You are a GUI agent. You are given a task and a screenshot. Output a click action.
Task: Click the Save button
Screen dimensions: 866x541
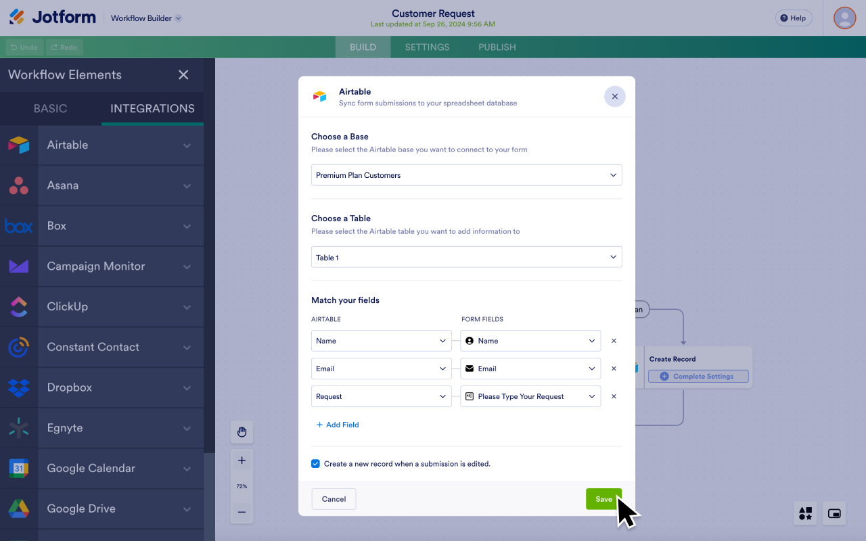(603, 499)
